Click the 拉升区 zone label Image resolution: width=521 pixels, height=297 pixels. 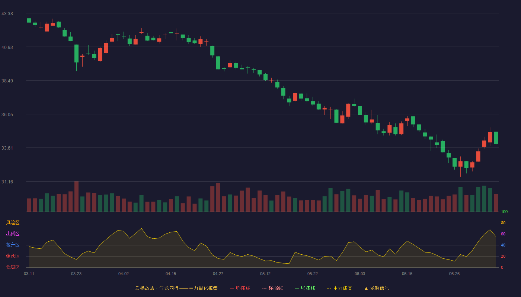point(13,245)
